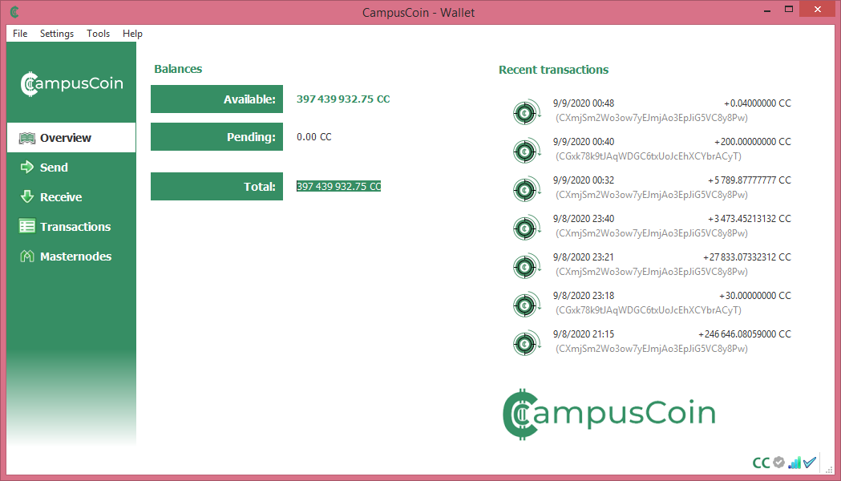The width and height of the screenshot is (841, 481).
Task: Click the address under the 9/9/2020 00:40 transaction
Action: pyautogui.click(x=649, y=156)
